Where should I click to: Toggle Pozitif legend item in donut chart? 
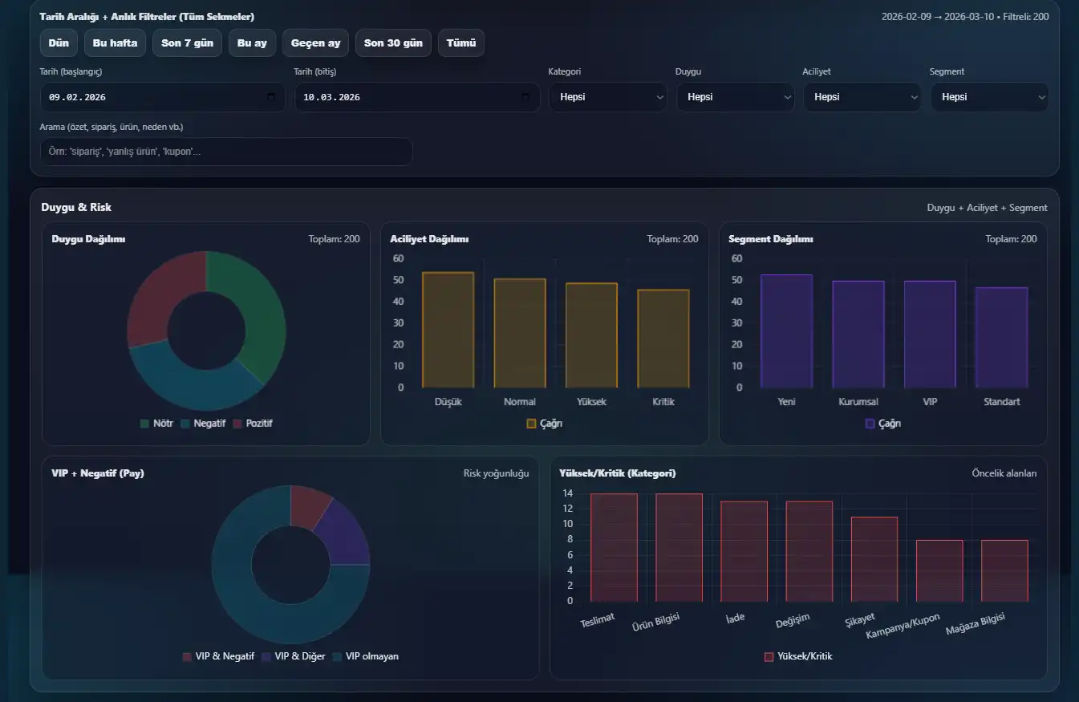pyautogui.click(x=253, y=423)
